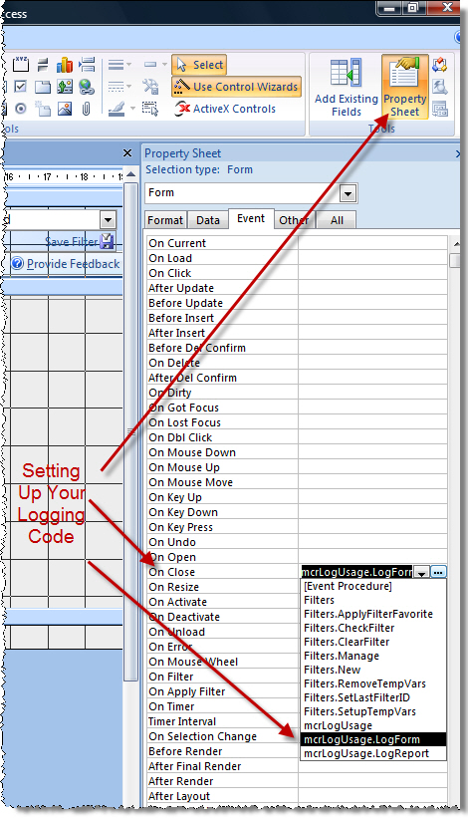The image size is (468, 818).
Task: Insert an attachment control
Action: pyautogui.click(x=87, y=109)
